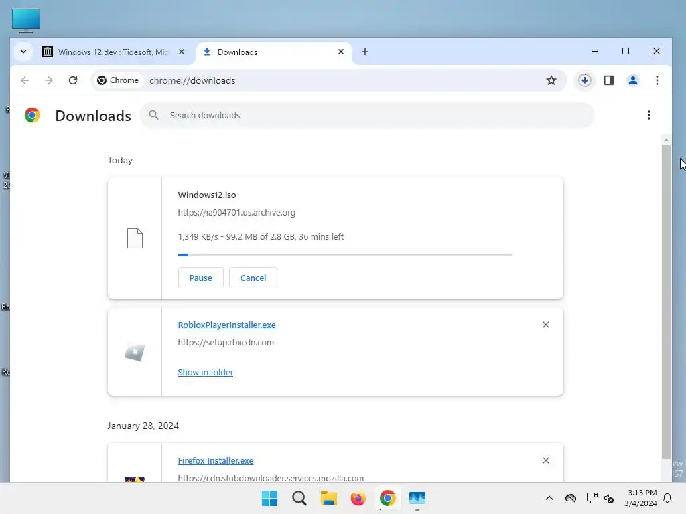Pause the Windows12.iso download
This screenshot has height=514, width=686.
pos(201,278)
